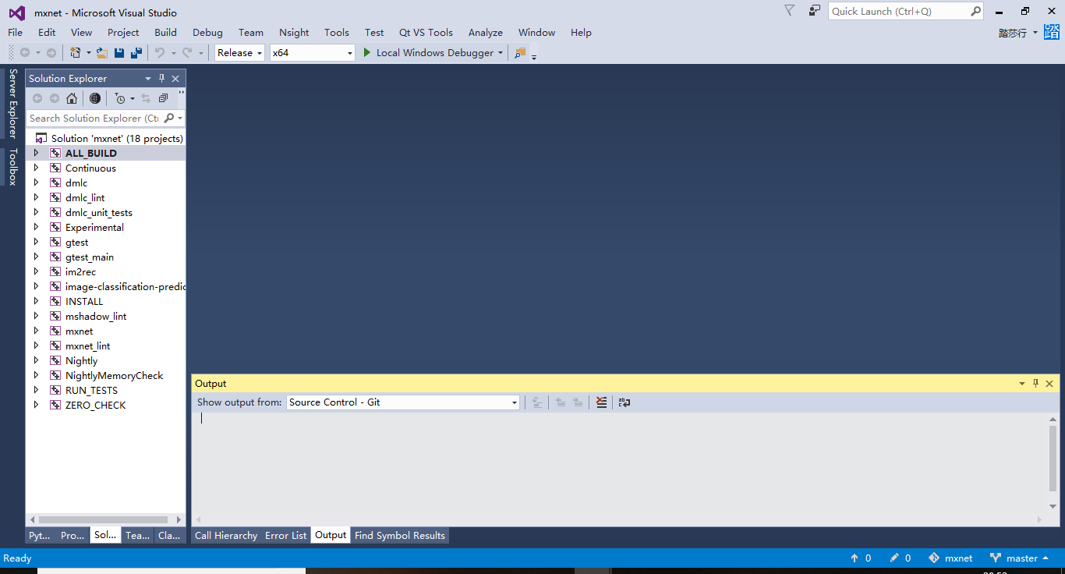This screenshot has height=574, width=1065.
Task: Click the unpublished commits up-arrow in status bar
Action: tap(854, 558)
